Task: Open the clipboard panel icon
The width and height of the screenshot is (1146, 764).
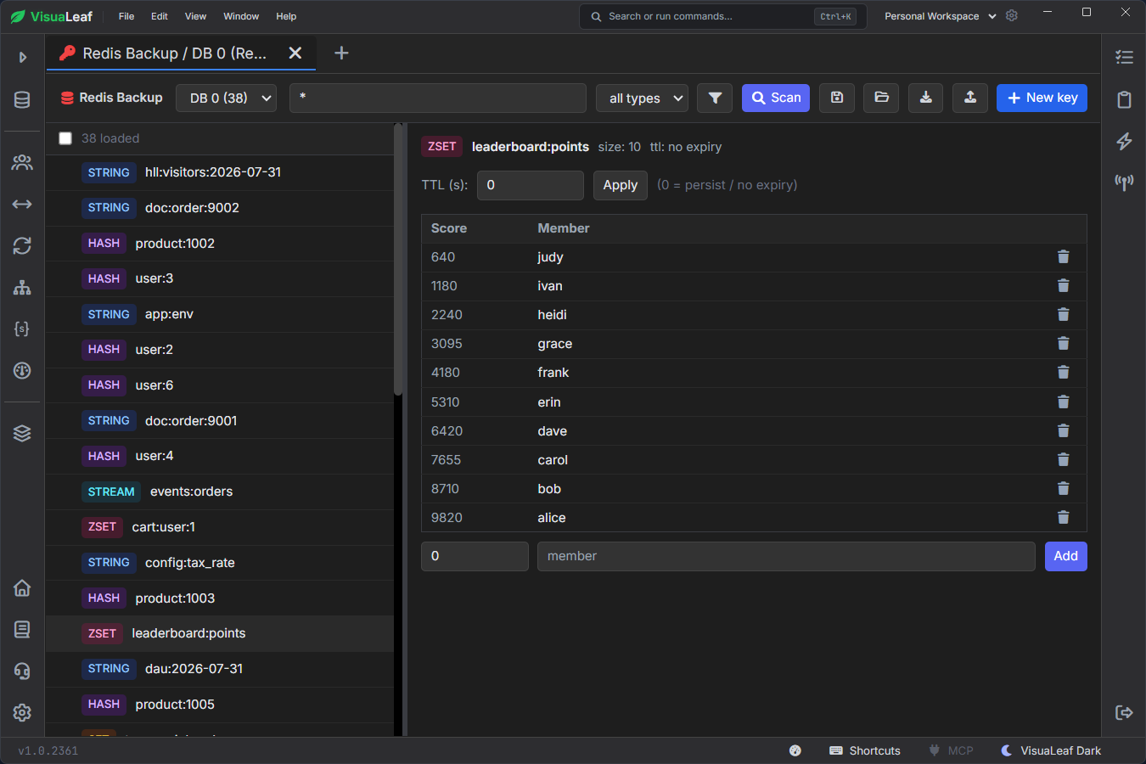Action: coord(1124,99)
